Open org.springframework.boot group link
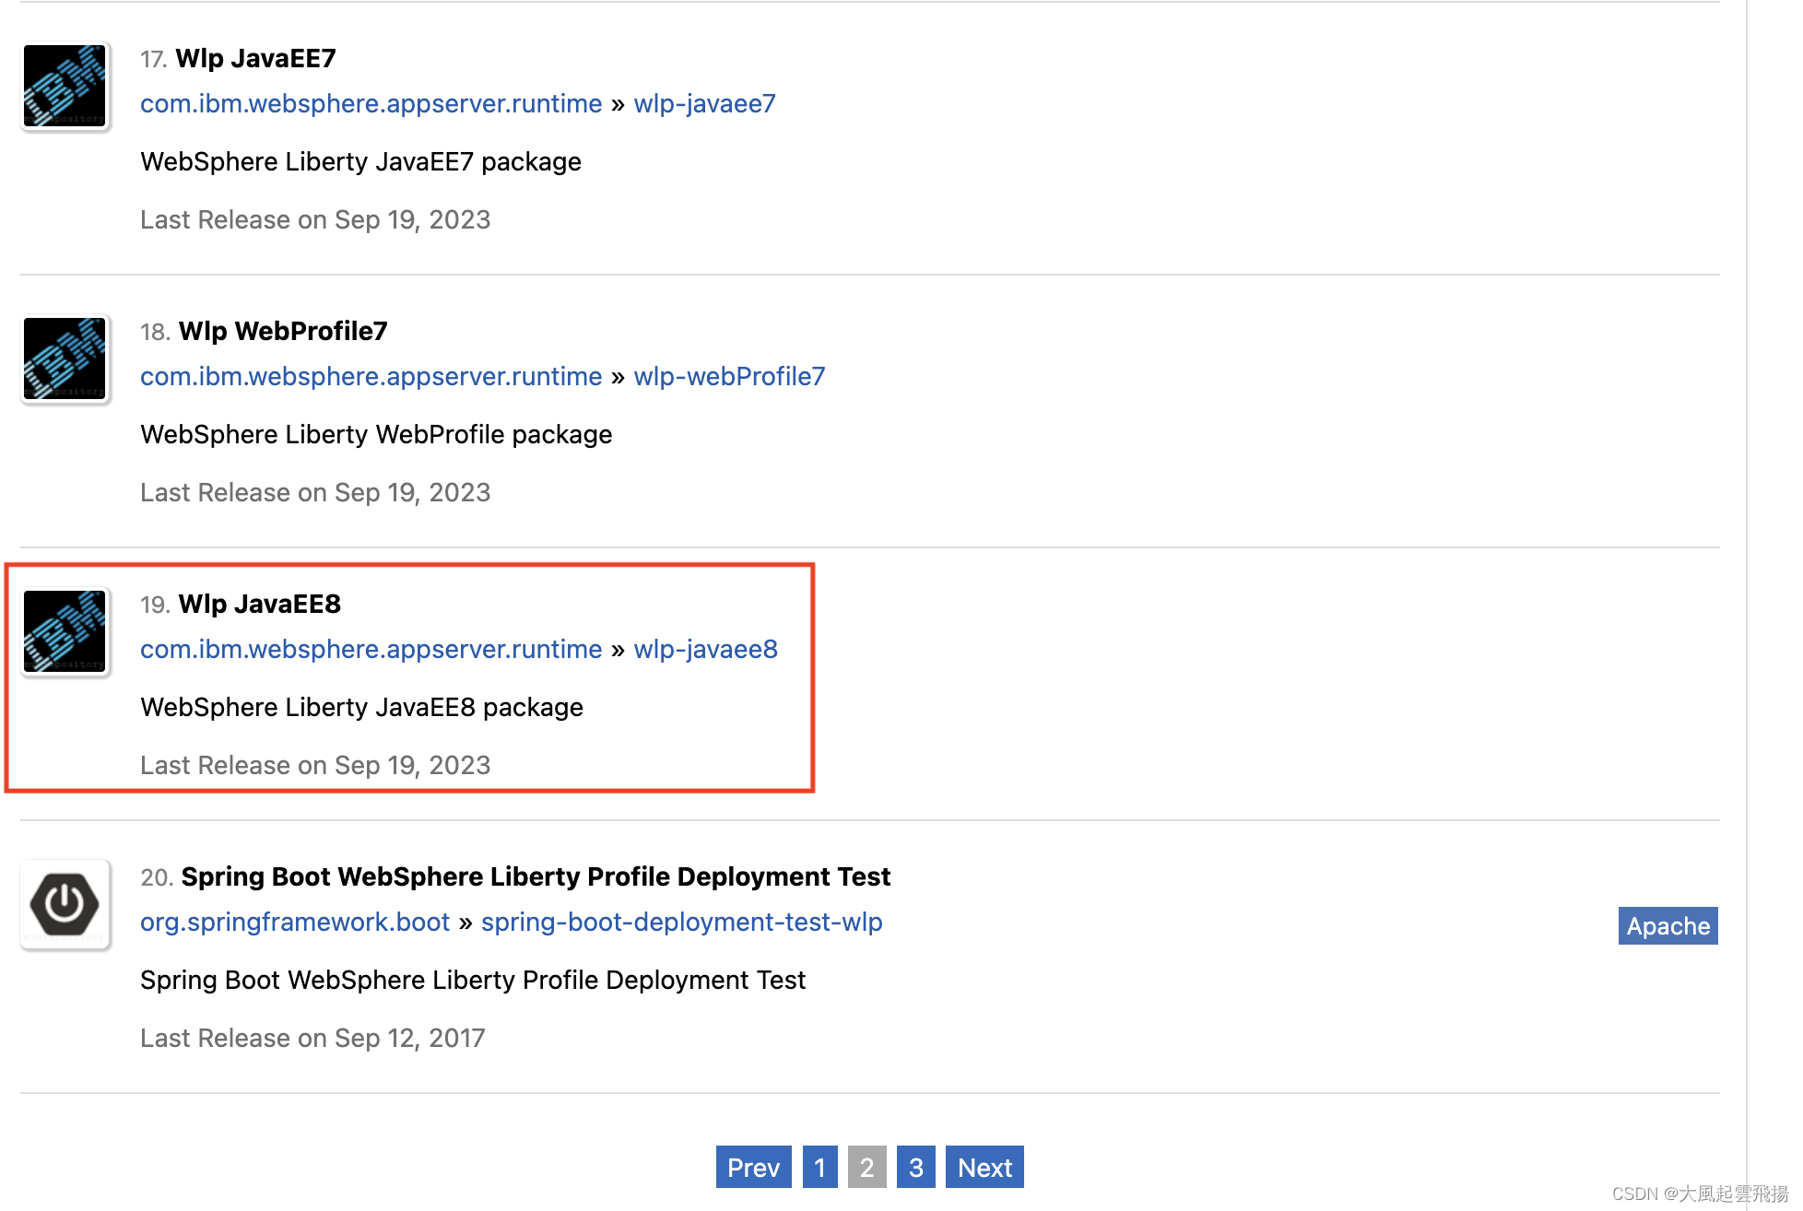1803x1211 pixels. click(x=294, y=922)
